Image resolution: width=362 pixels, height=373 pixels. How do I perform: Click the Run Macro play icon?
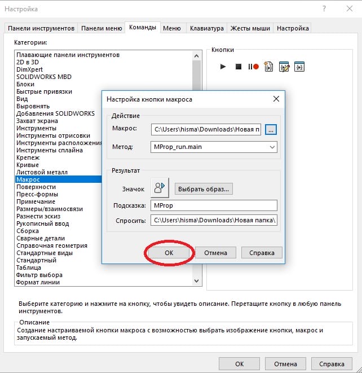(223, 67)
